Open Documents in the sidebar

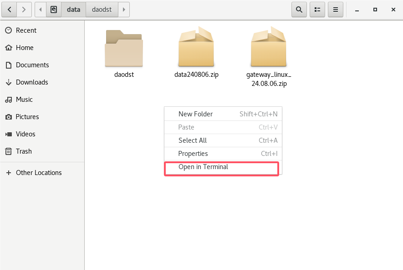point(42,65)
